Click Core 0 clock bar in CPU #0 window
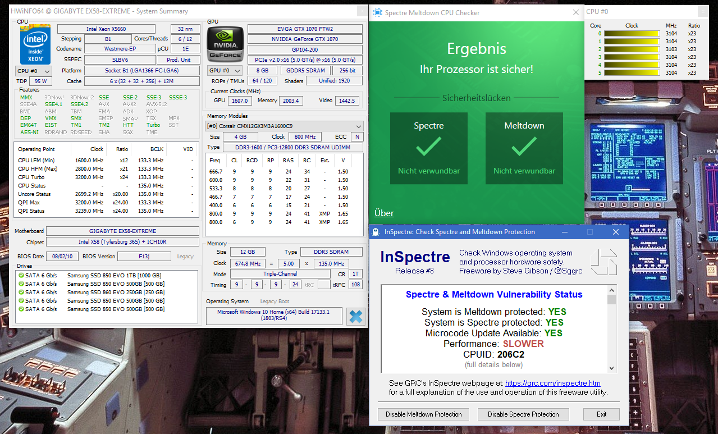718x434 pixels. [x=631, y=34]
